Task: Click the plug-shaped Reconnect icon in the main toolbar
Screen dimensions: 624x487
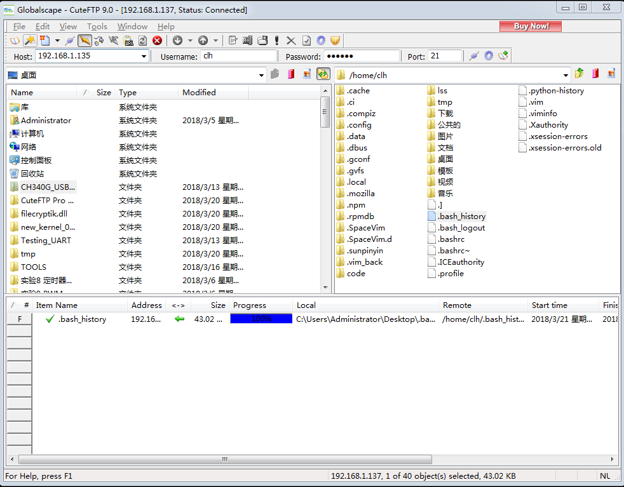Action: pyautogui.click(x=70, y=41)
